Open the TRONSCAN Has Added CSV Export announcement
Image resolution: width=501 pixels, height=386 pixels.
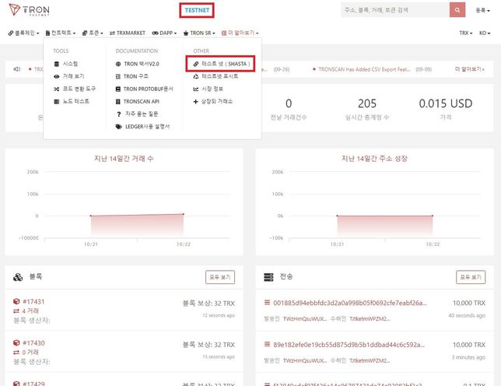364,69
